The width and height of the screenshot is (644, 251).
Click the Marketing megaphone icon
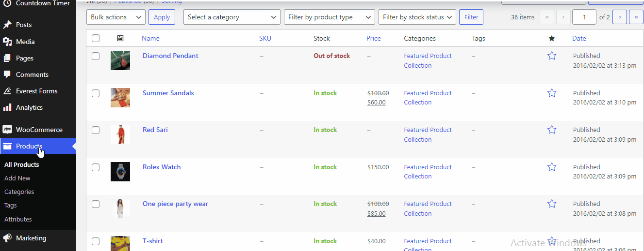click(x=7, y=238)
